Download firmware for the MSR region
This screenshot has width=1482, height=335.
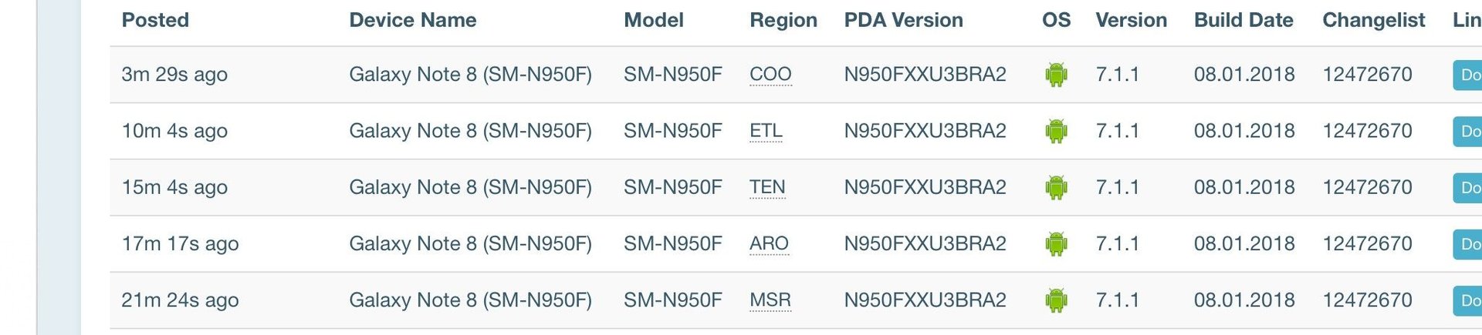(x=1467, y=300)
